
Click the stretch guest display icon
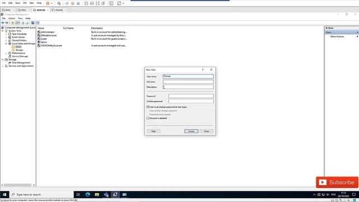point(119,3)
